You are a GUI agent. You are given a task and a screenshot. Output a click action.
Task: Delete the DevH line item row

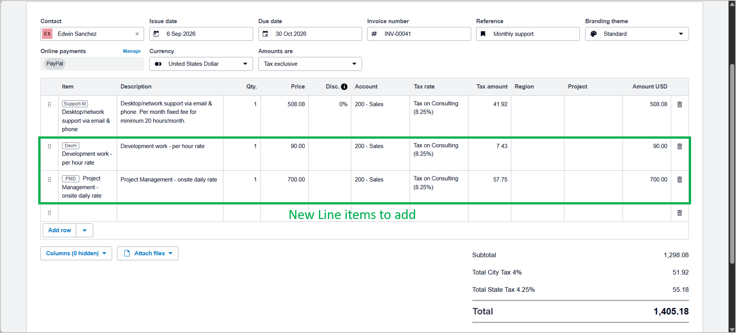click(679, 147)
